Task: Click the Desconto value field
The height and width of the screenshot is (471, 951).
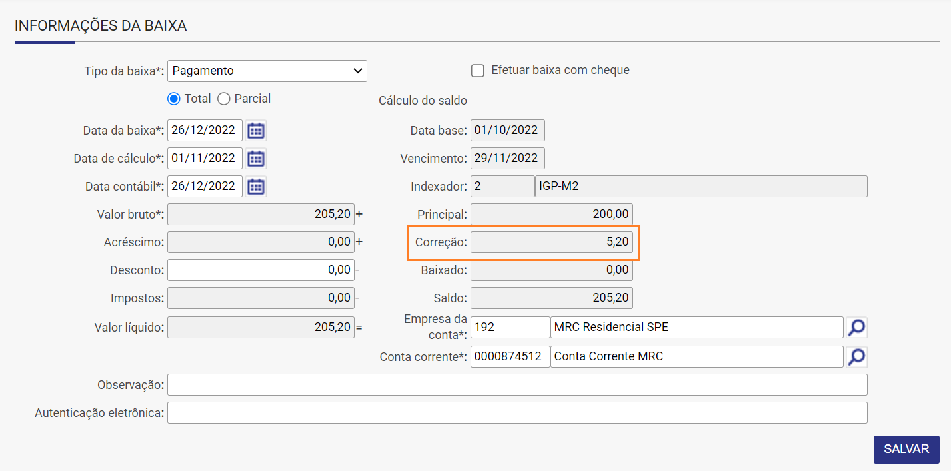Action: point(261,270)
